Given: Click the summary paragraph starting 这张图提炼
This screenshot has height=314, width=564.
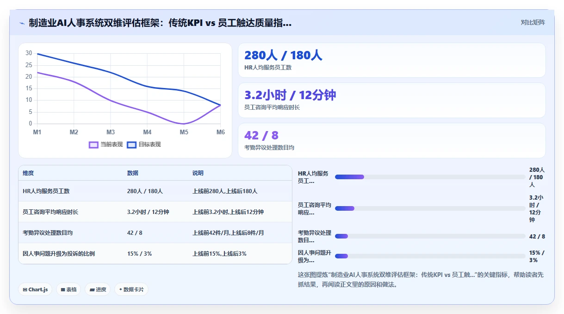Looking at the screenshot, I should point(421,280).
